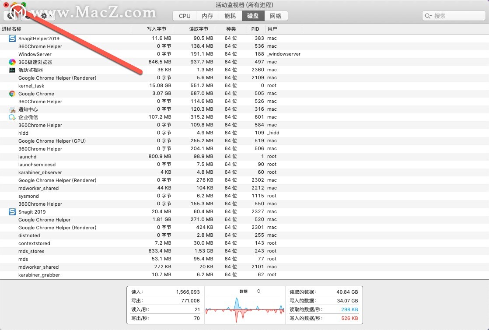Select the 360Chrome Helper row with PID 526
The width and height of the screenshot is (489, 330).
244,102
